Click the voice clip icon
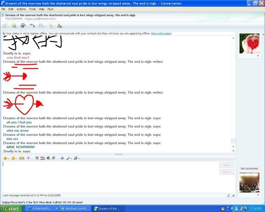The width and height of the screenshot is (265, 212). click(x=28, y=158)
